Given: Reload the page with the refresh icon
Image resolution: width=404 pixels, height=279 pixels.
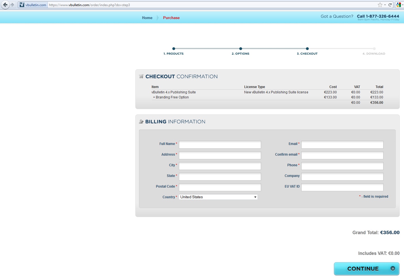Looking at the screenshot, I should click(x=390, y=5).
